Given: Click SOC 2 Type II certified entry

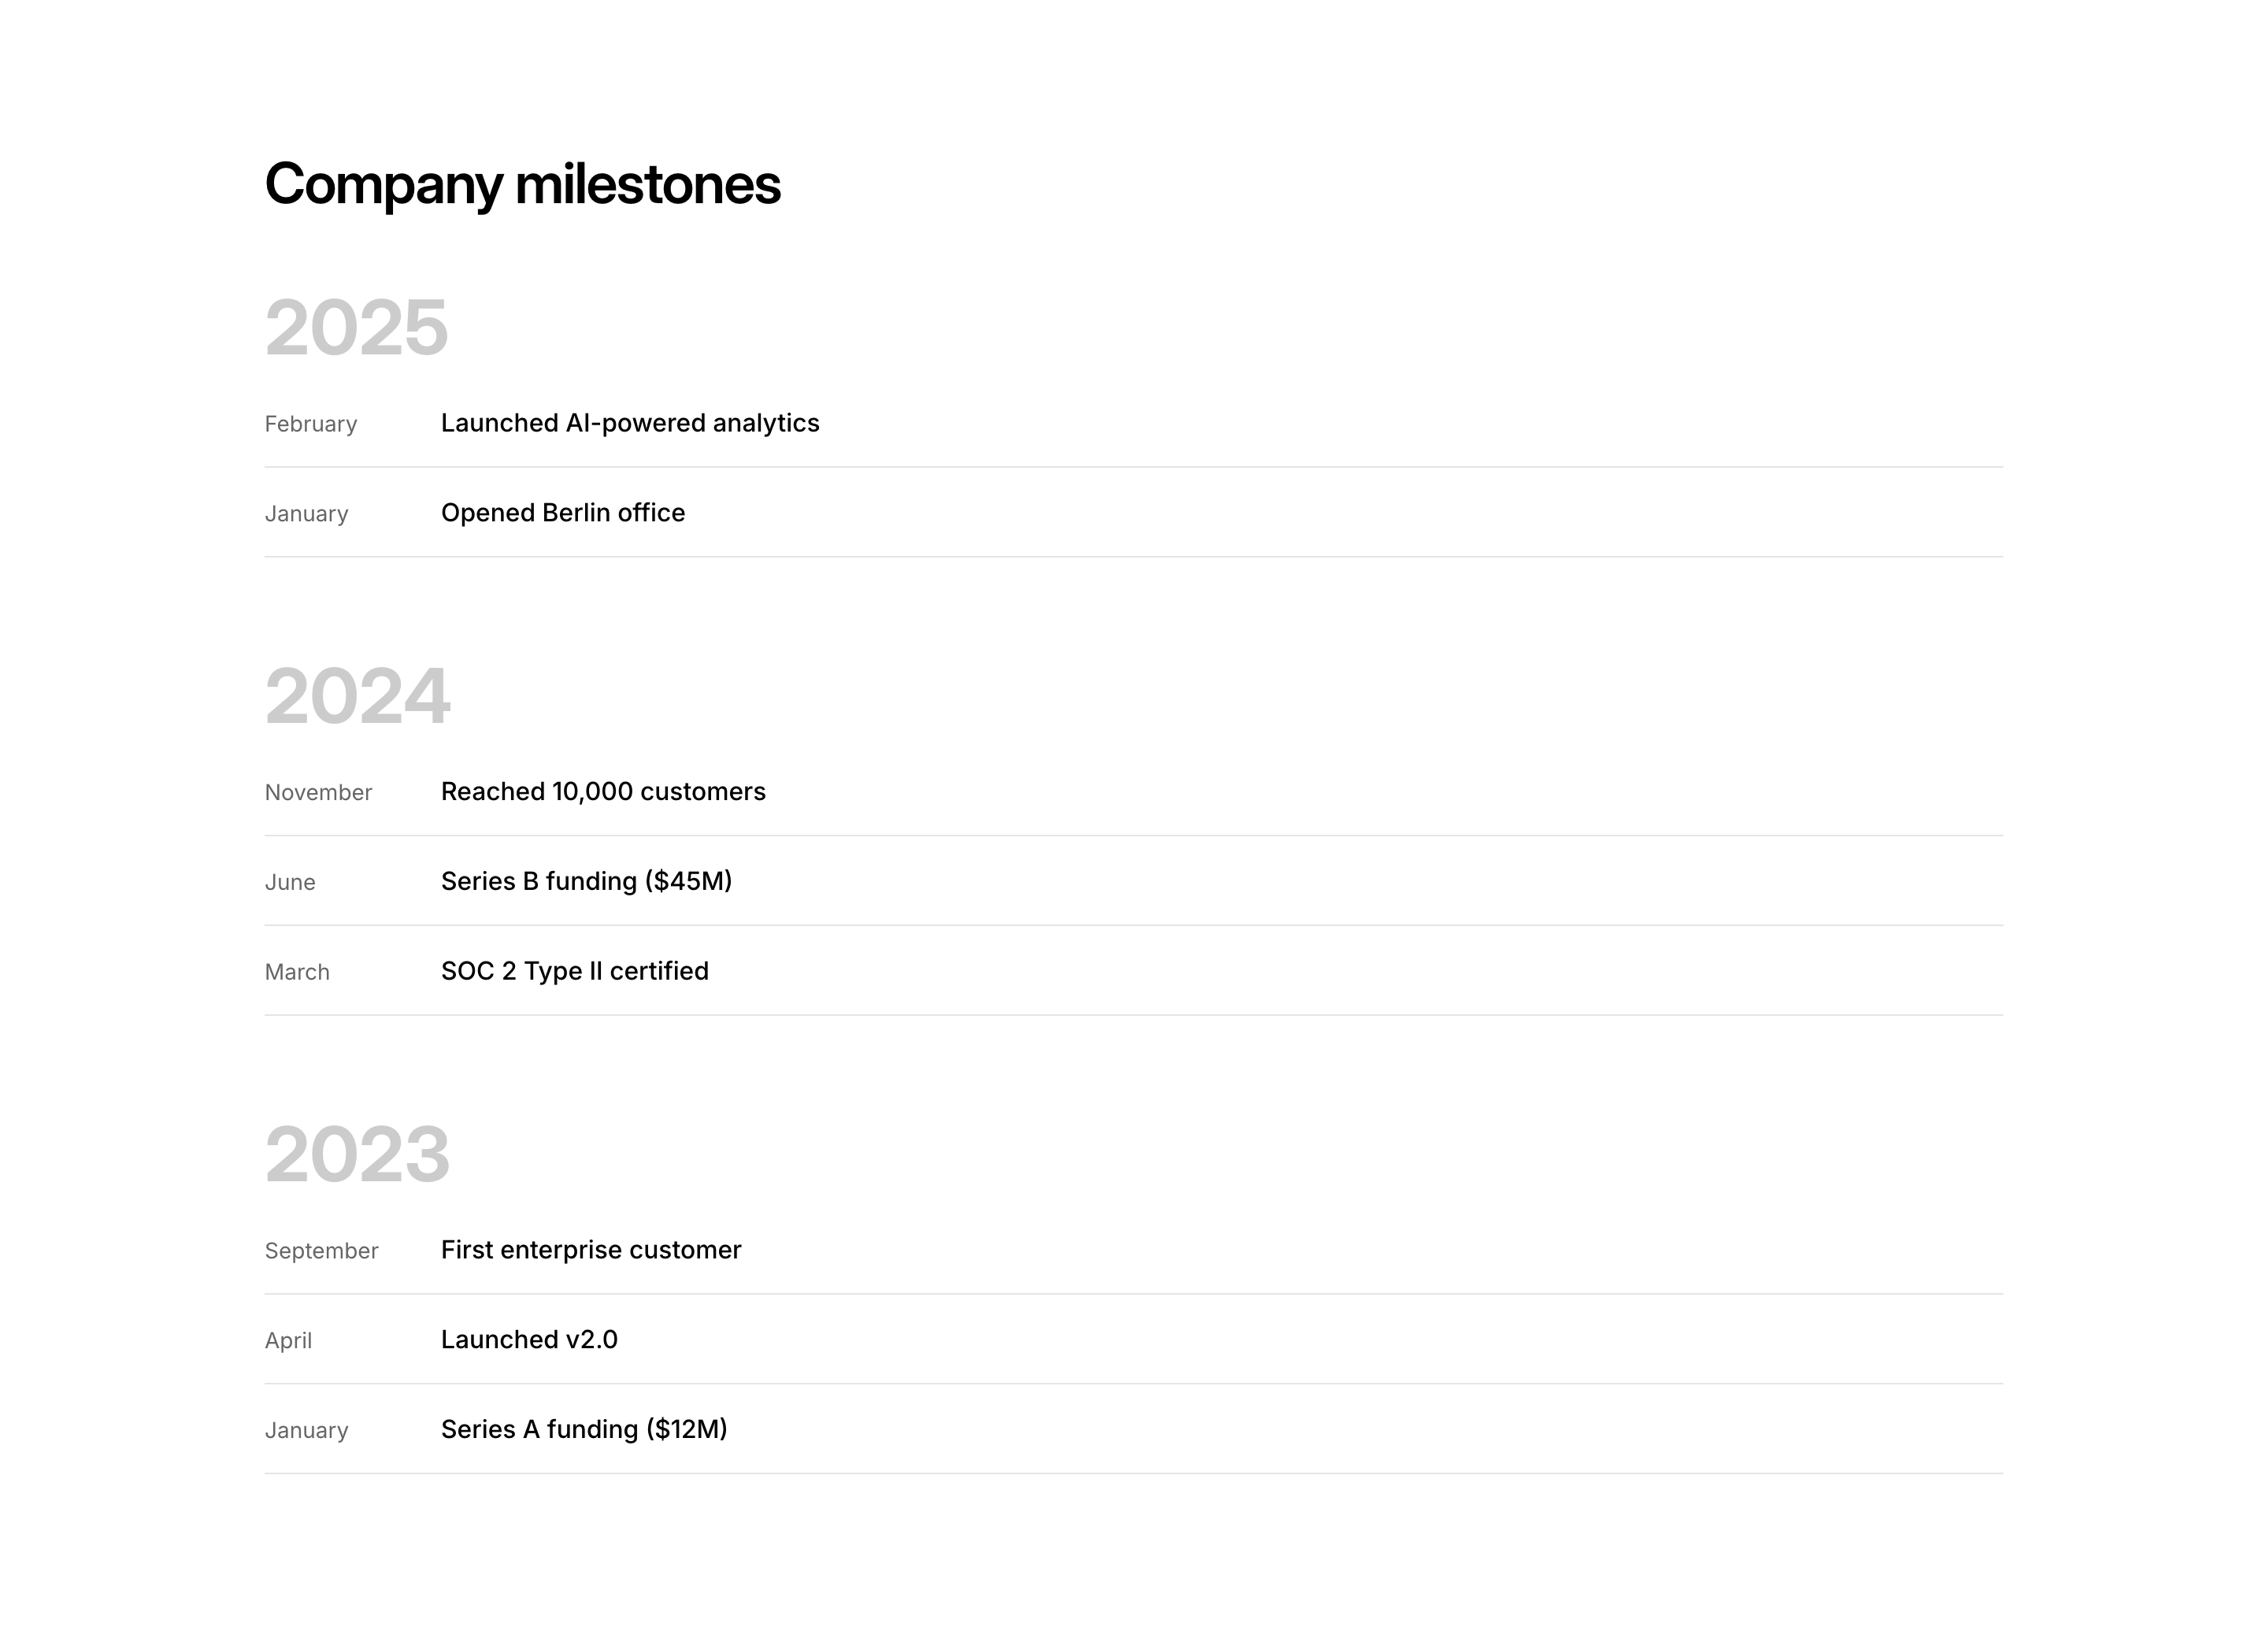Looking at the screenshot, I should pyautogui.click(x=574, y=971).
